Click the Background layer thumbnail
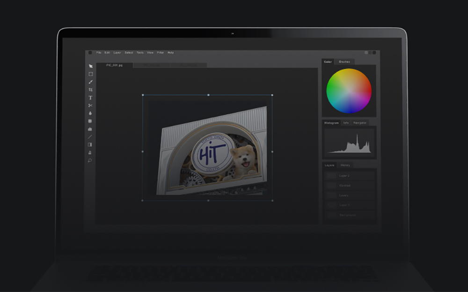 (331, 215)
